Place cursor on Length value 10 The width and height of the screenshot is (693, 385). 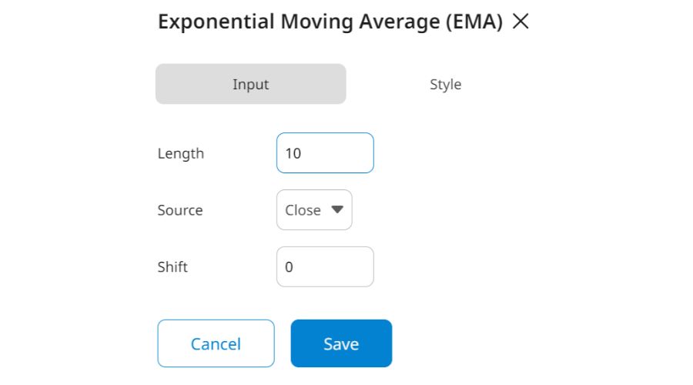[293, 153]
